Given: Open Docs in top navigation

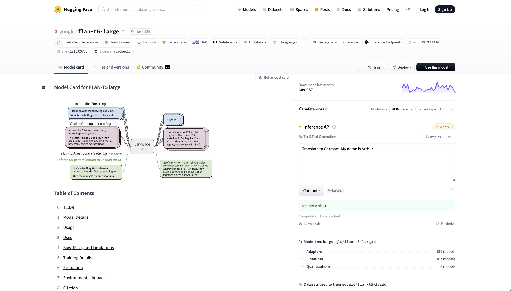Looking at the screenshot, I should click(344, 9).
